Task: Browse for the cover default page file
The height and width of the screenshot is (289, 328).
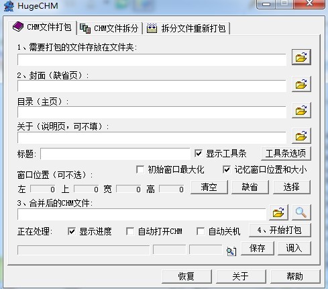Action: 301,84
